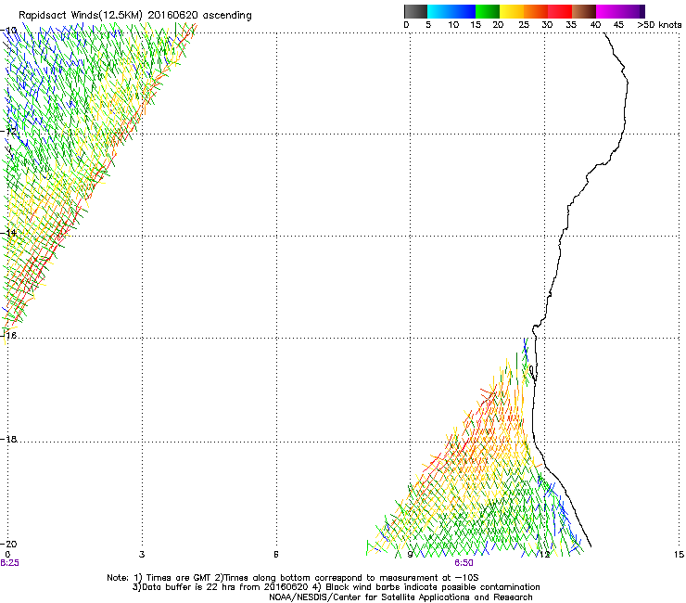Click the '45' legend tick label
Screen dimensions: 686x603
[618, 25]
